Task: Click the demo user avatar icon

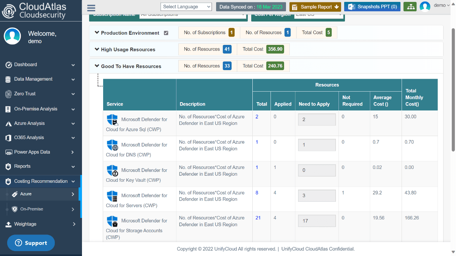Action: point(425,7)
